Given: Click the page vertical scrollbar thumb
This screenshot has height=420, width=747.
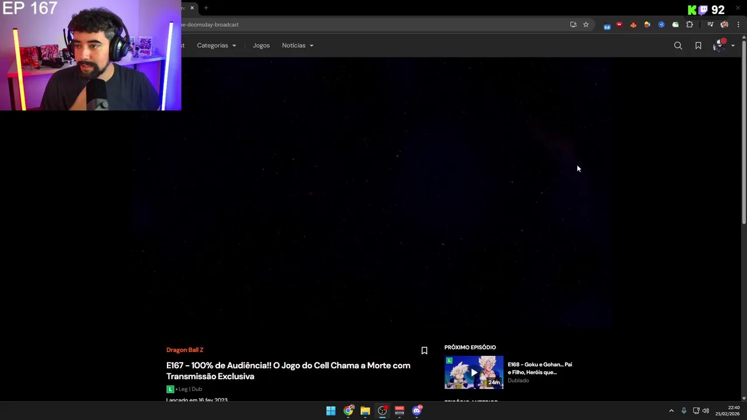Looking at the screenshot, I should click(744, 131).
